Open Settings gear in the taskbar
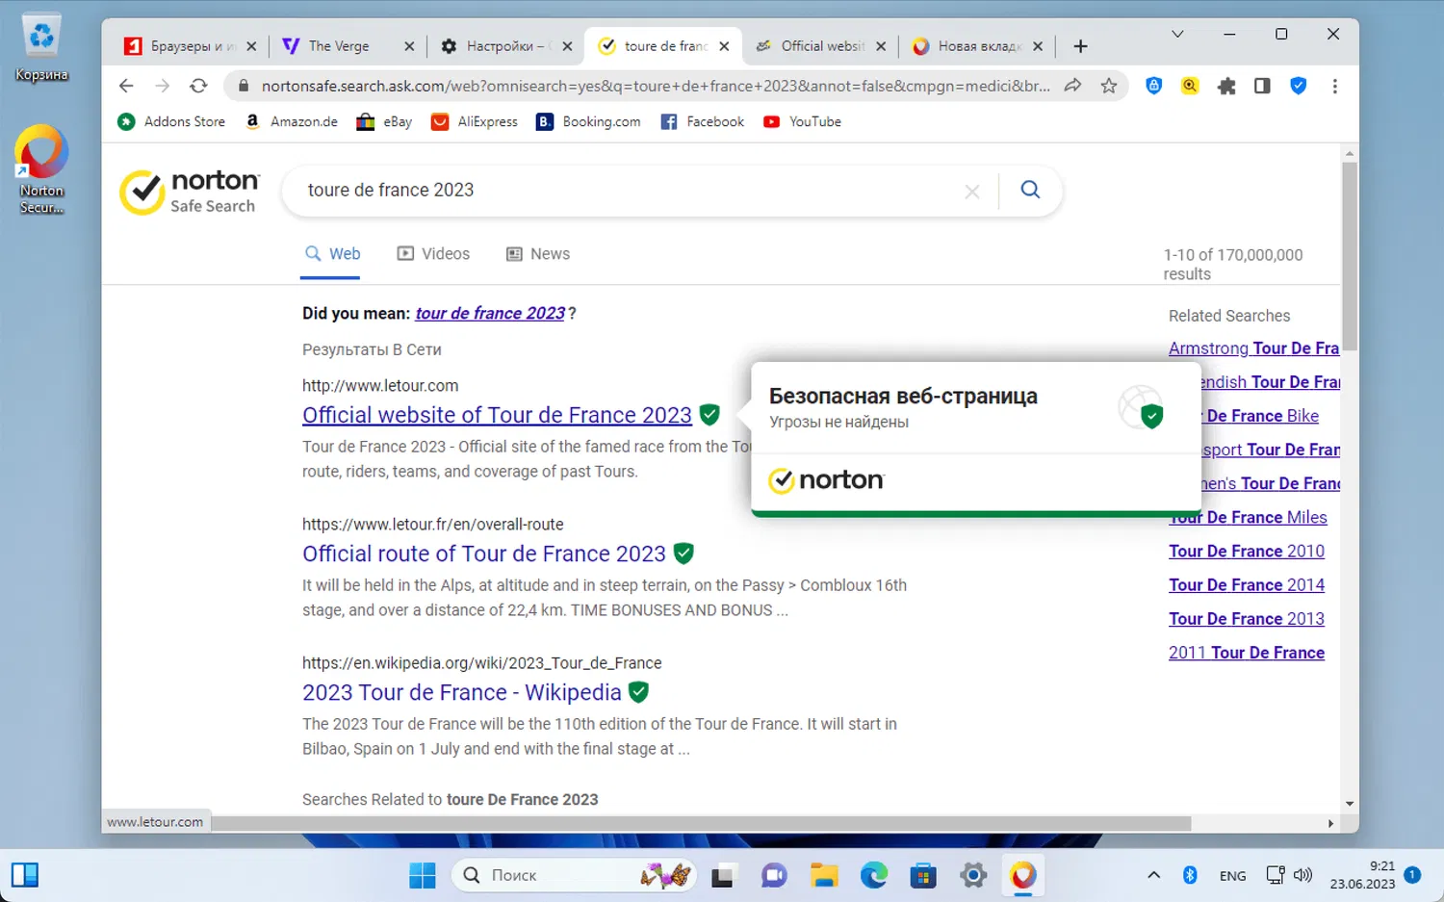Screen dimensions: 1444x902 coord(973,875)
